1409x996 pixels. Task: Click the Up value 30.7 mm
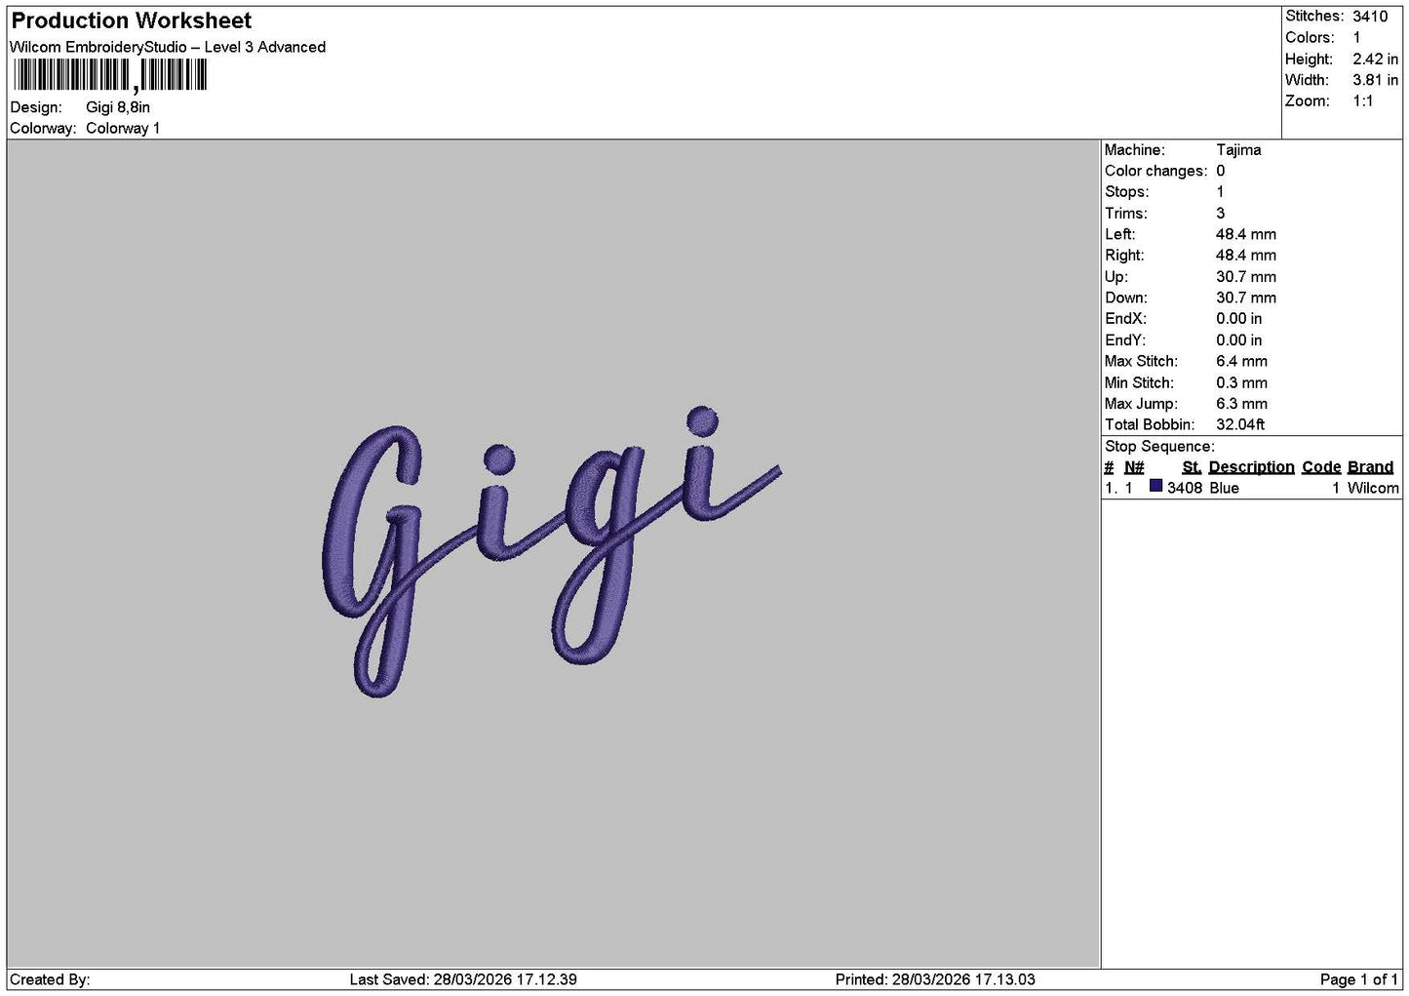(1246, 277)
